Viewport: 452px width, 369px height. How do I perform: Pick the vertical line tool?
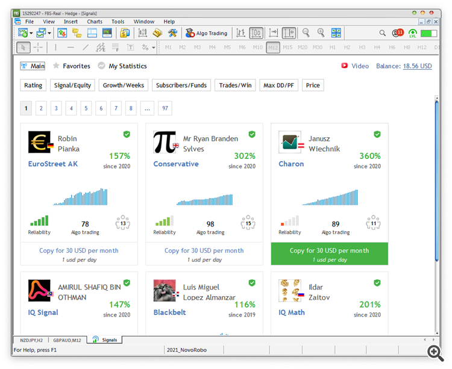pyautogui.click(x=55, y=48)
